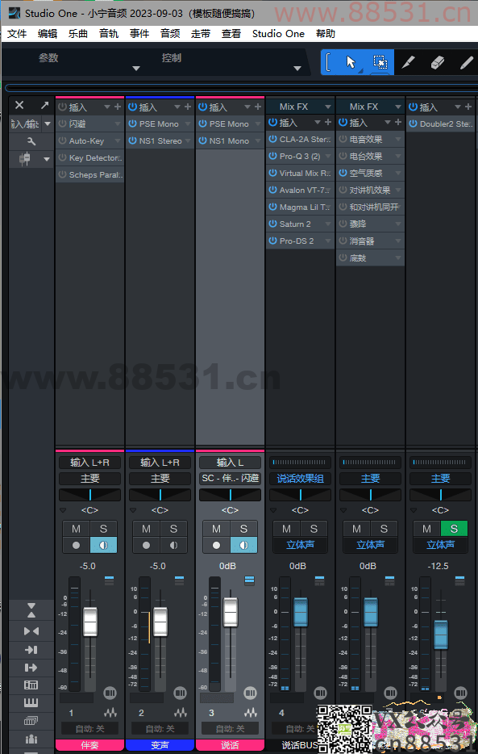
Task: Open the Pro-Q 3 (2) plugin dropdown
Action: tap(328, 157)
